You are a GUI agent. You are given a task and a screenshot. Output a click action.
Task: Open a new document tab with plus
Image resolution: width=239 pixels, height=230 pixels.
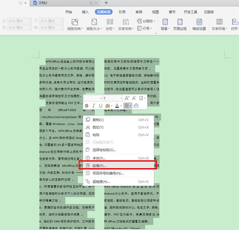(106, 3)
